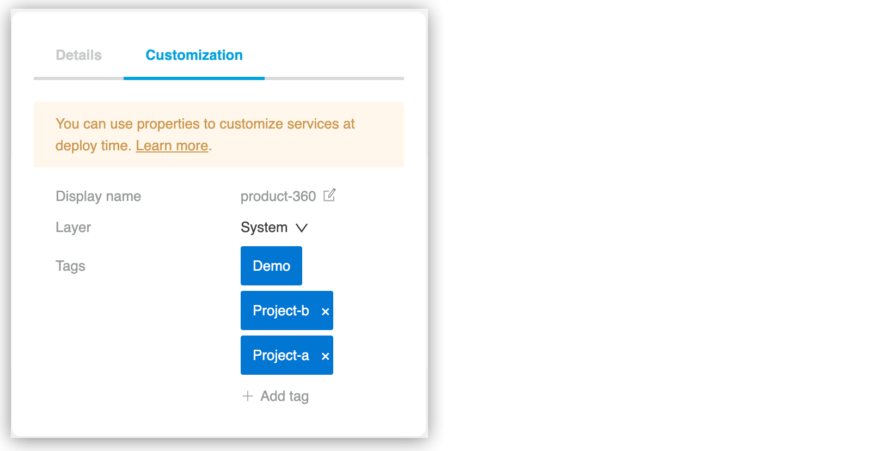Screen dimensions: 881x451
Task: Click the product-360 display name text
Action: click(278, 196)
